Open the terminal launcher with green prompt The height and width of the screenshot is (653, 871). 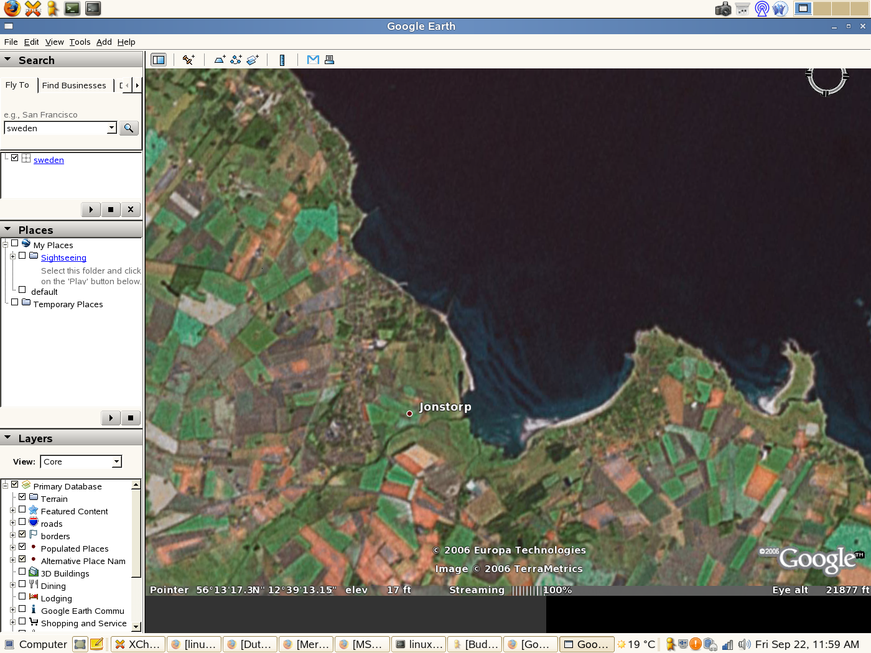pos(73,9)
